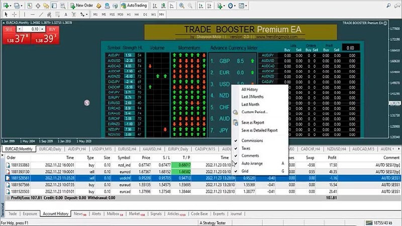Screen dimensions: 402x226
Task: Open the Journal terminal tab
Action: [236, 214]
